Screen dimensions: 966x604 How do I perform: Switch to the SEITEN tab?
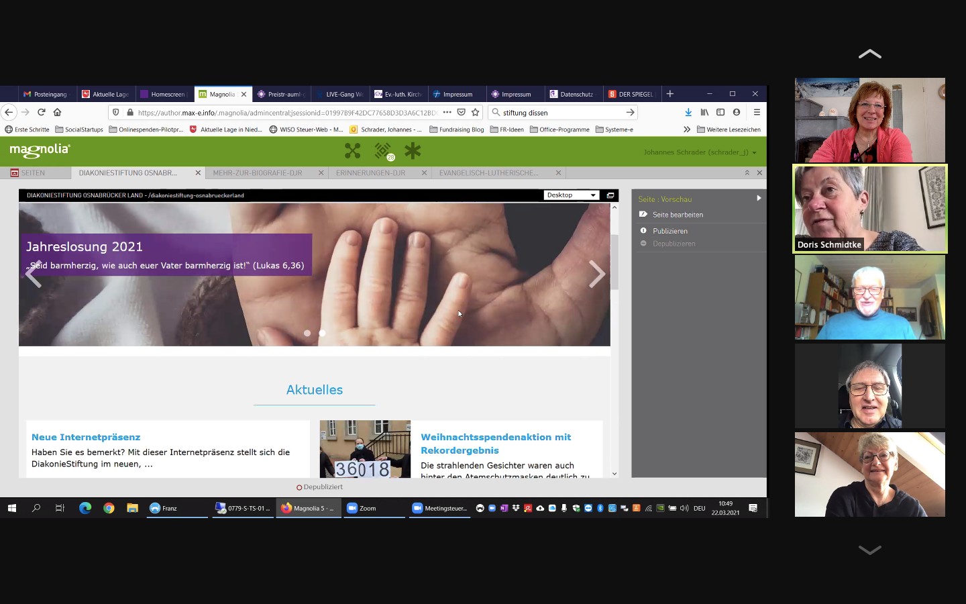(x=33, y=173)
